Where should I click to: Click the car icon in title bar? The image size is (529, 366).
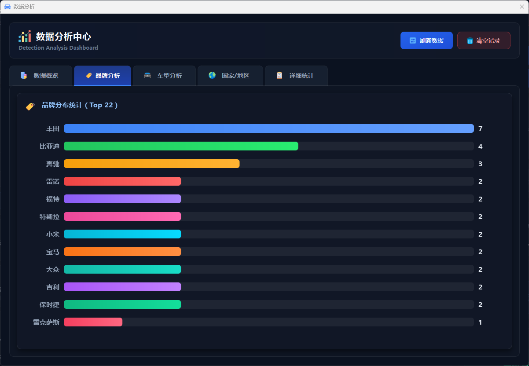pos(7,7)
